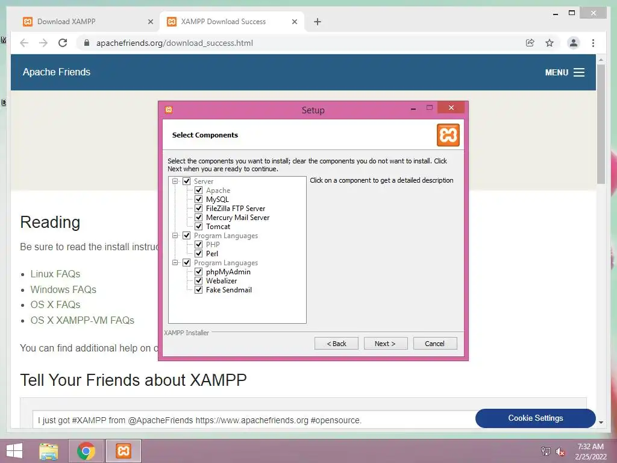Click the Chrome taskbar icon

coord(86,451)
